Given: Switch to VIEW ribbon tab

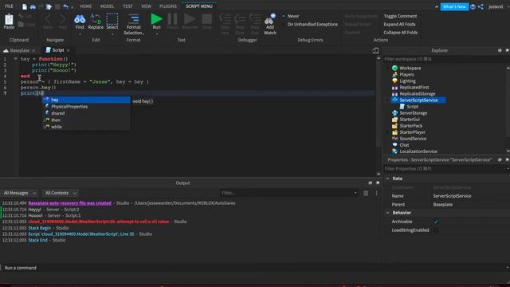Looking at the screenshot, I should click(146, 6).
